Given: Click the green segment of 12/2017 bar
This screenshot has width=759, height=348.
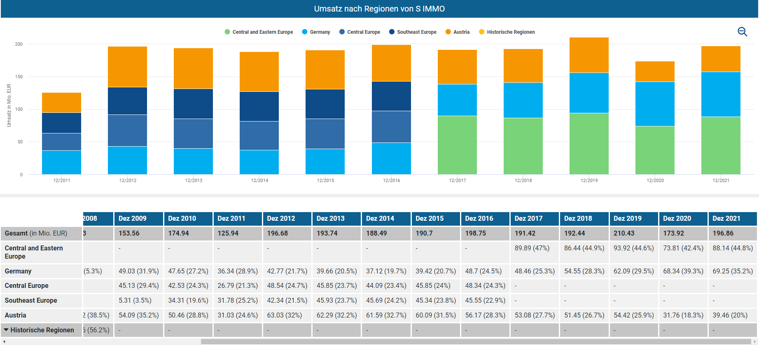Looking at the screenshot, I should [457, 145].
